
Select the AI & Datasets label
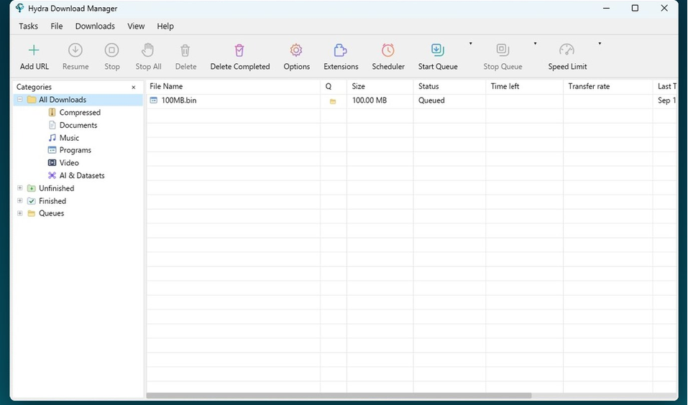[82, 176]
